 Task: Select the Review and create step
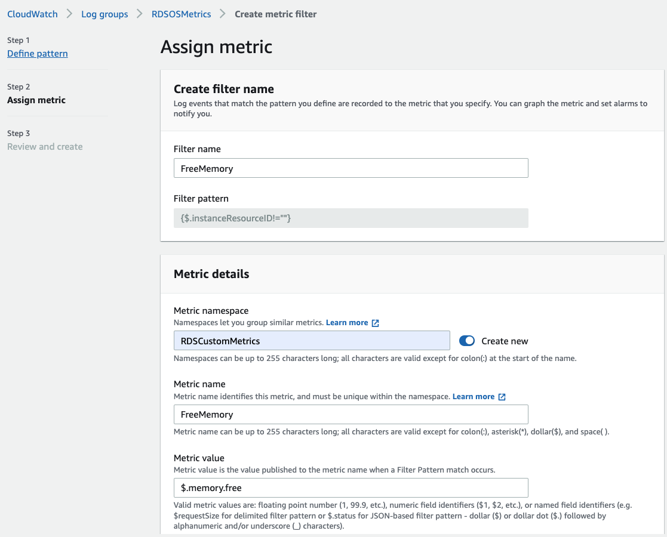point(45,147)
